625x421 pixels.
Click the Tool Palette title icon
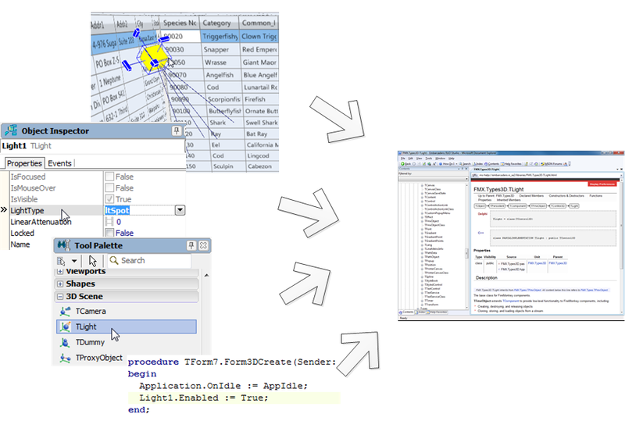click(64, 245)
